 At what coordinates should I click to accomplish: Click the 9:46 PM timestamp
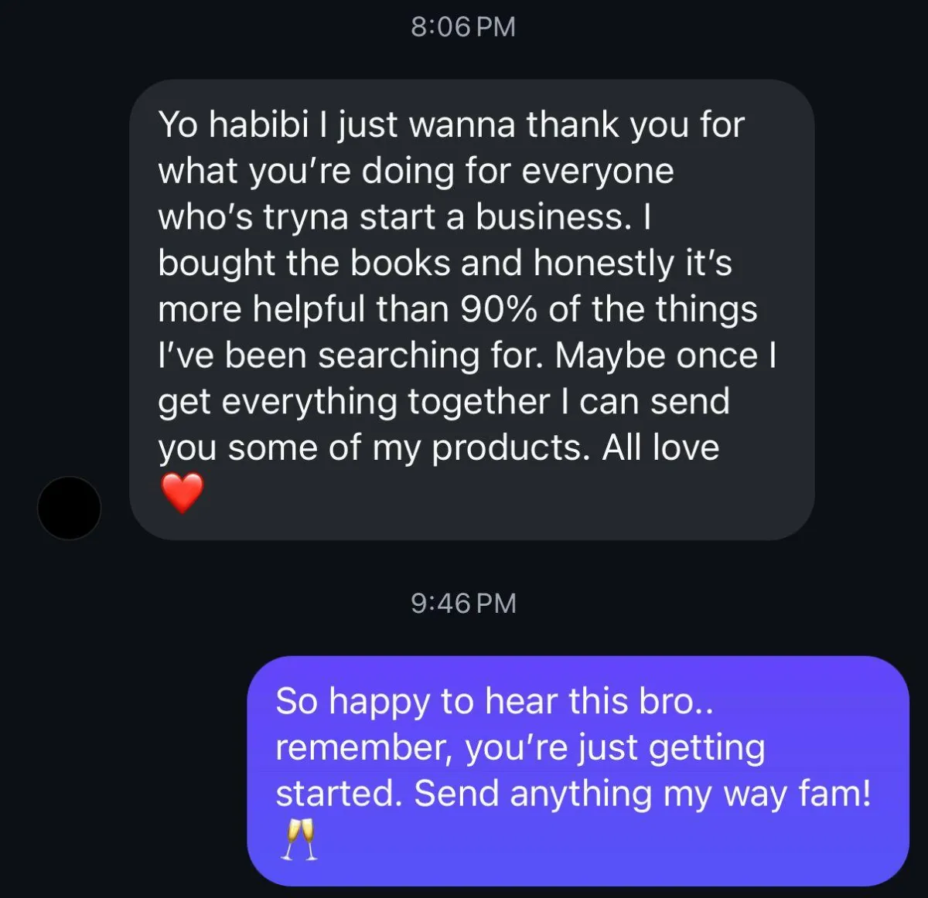tap(463, 604)
